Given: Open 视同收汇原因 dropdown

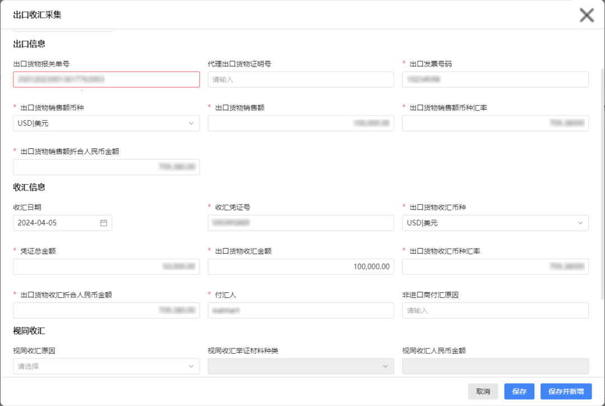Looking at the screenshot, I should click(x=106, y=366).
